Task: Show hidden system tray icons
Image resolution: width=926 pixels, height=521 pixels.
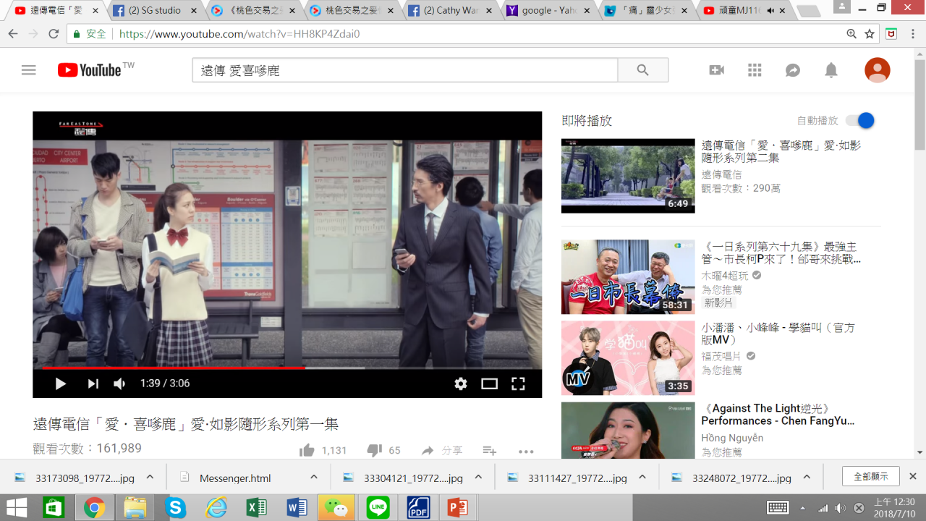Action: click(802, 508)
